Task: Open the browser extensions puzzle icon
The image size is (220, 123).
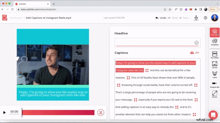Action: pyautogui.click(x=196, y=9)
